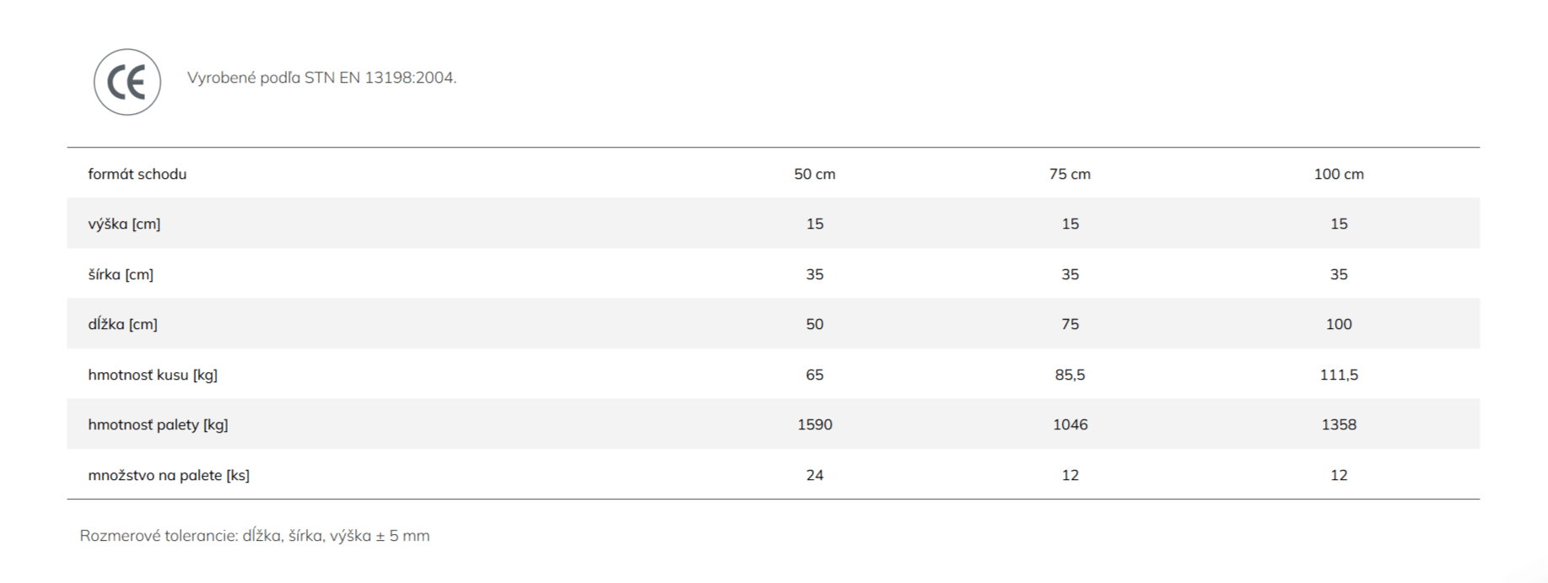1548x583 pixels.
Task: Click the 65 kg piece weight value
Action: tap(815, 375)
